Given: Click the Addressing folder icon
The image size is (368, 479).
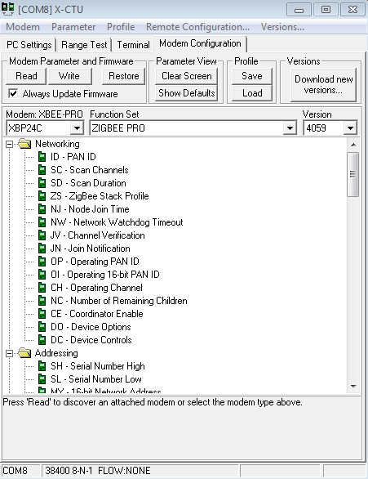Looking at the screenshot, I should [x=24, y=353].
